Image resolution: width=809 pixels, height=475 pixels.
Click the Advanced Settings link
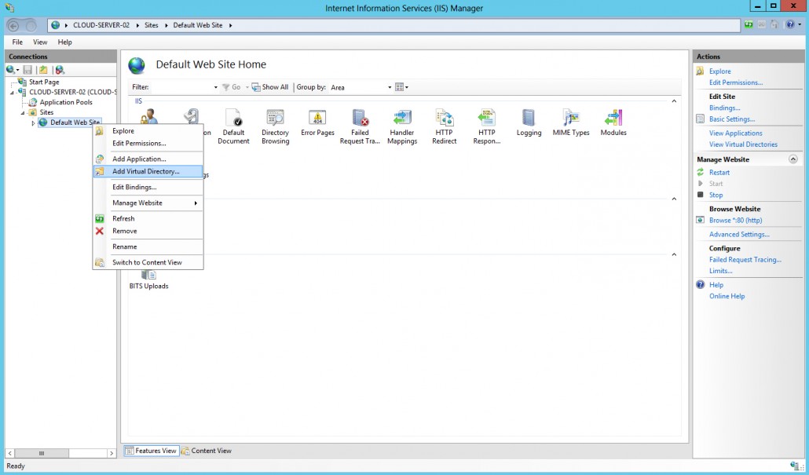pos(739,234)
